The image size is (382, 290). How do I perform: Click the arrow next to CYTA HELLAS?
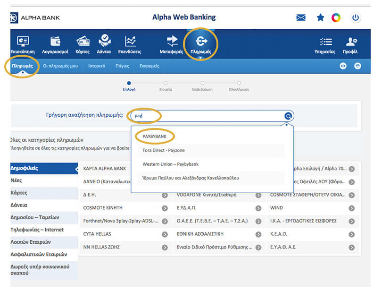coord(165,234)
